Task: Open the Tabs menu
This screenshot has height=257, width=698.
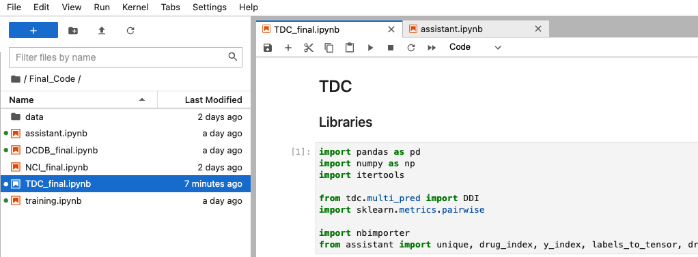Action: 171,7
